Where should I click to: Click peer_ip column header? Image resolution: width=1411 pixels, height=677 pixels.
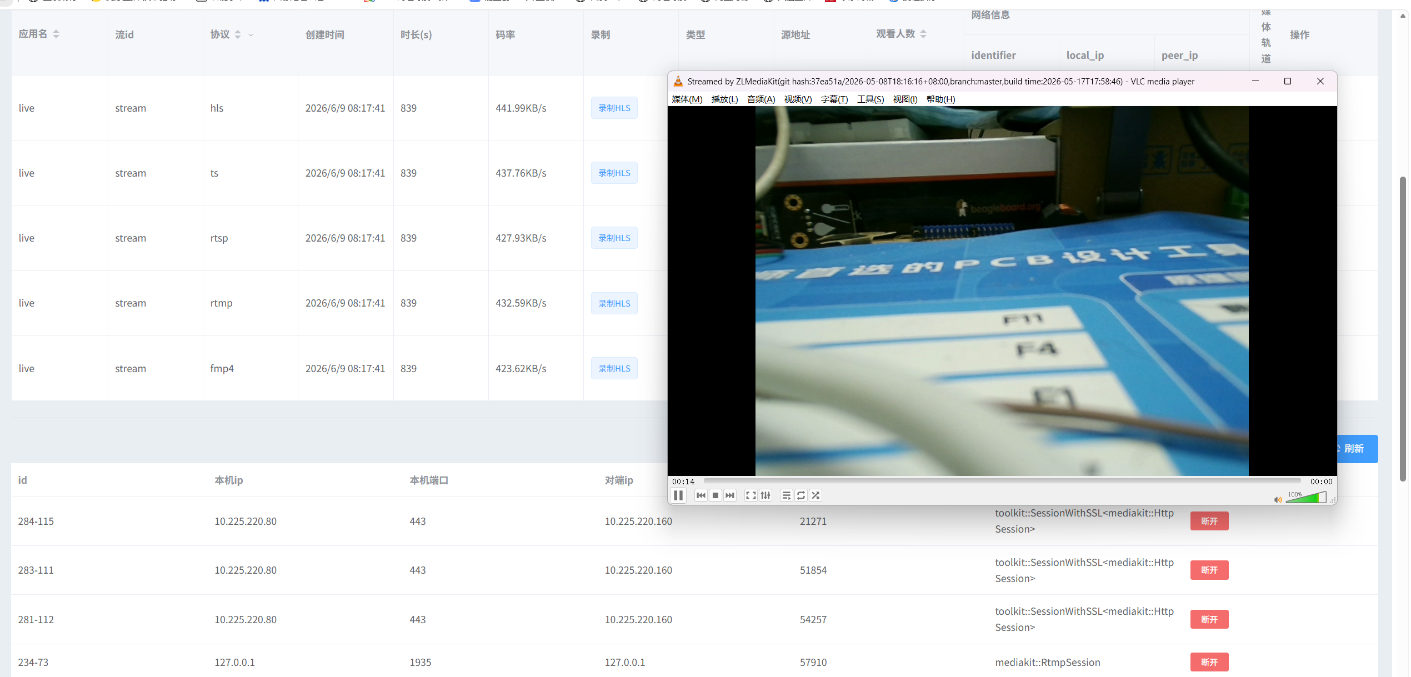pyautogui.click(x=1179, y=56)
